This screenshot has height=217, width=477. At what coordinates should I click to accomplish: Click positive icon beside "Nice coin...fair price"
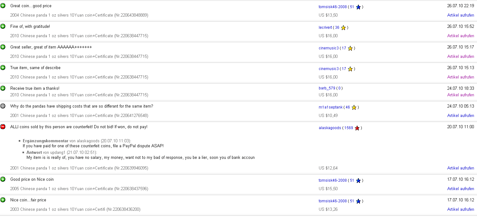[x=3, y=200]
